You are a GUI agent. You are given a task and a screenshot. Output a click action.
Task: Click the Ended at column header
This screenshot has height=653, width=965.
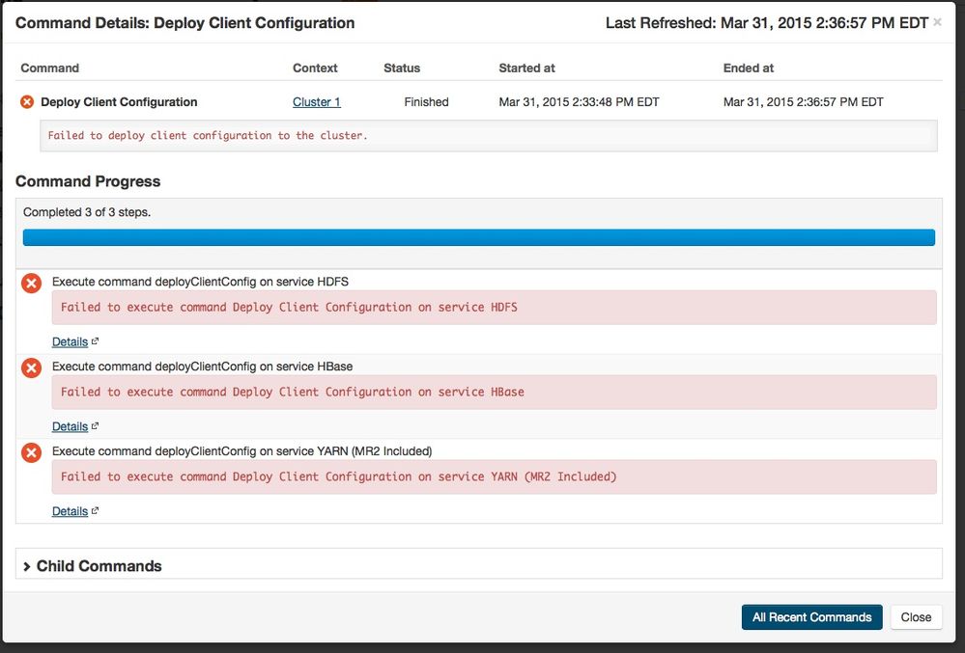(749, 68)
